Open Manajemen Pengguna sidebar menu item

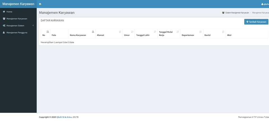click(x=18, y=32)
